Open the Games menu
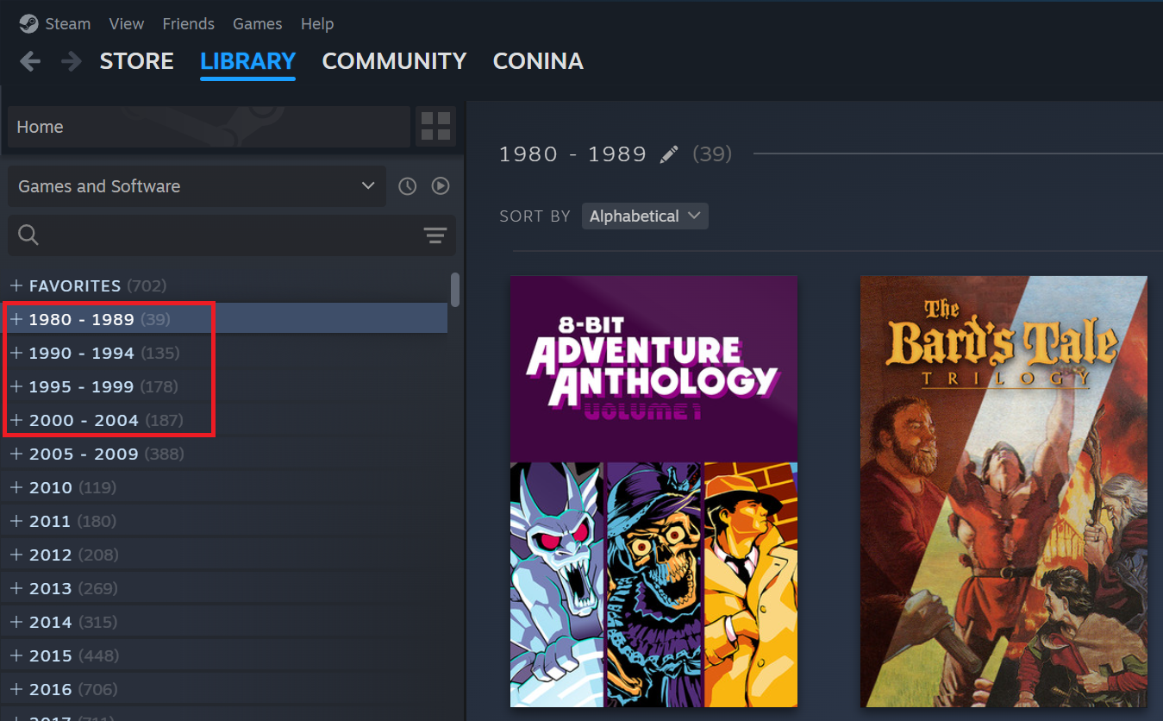 coord(258,24)
